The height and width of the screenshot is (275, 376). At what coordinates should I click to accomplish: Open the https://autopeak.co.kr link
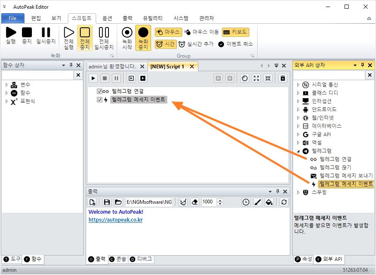[x=116, y=220]
